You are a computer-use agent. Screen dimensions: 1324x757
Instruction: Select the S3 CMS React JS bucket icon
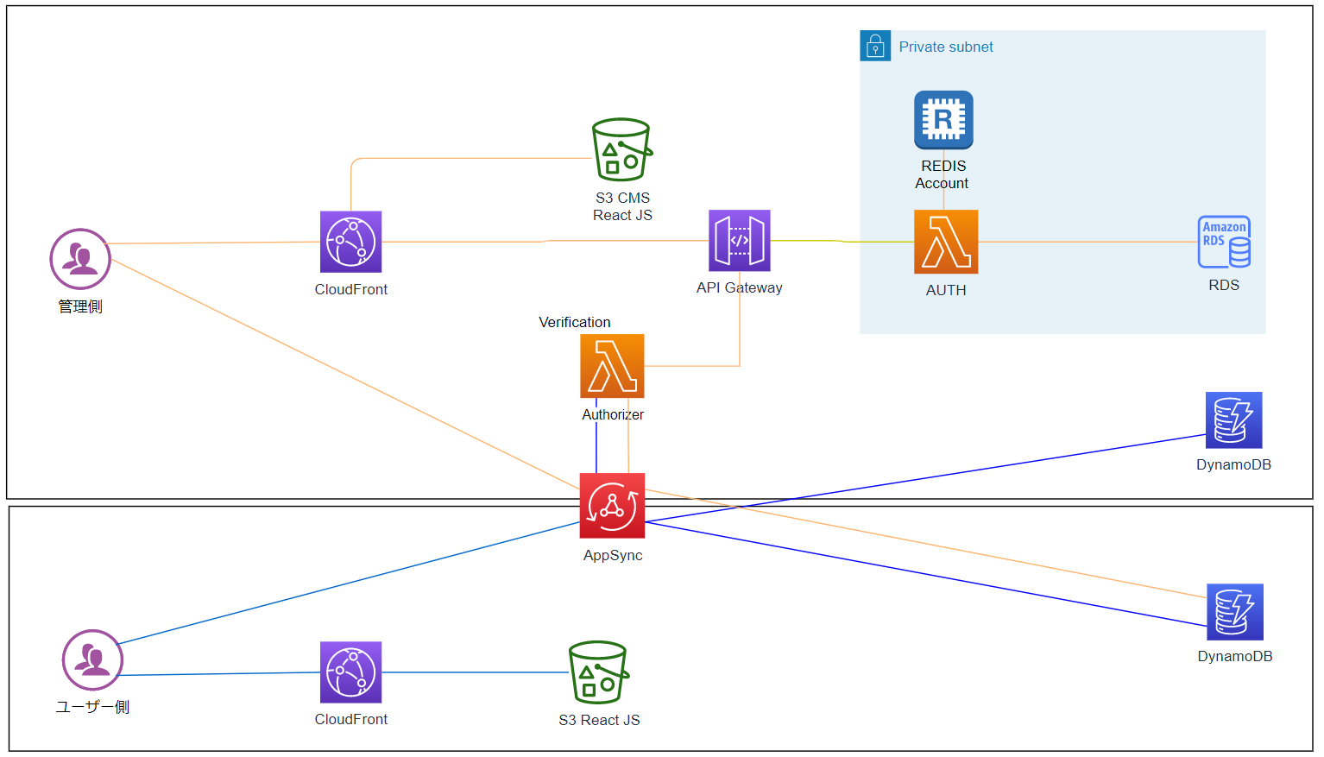click(622, 150)
